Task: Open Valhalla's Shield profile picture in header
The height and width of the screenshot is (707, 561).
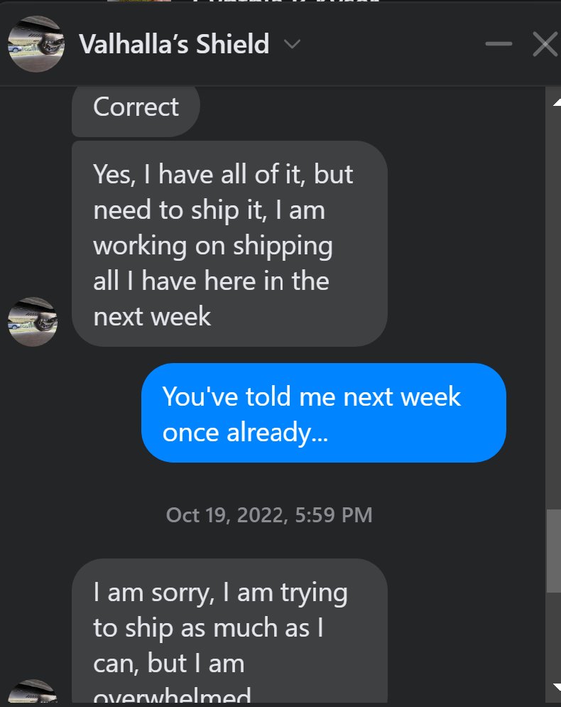Action: (x=36, y=44)
